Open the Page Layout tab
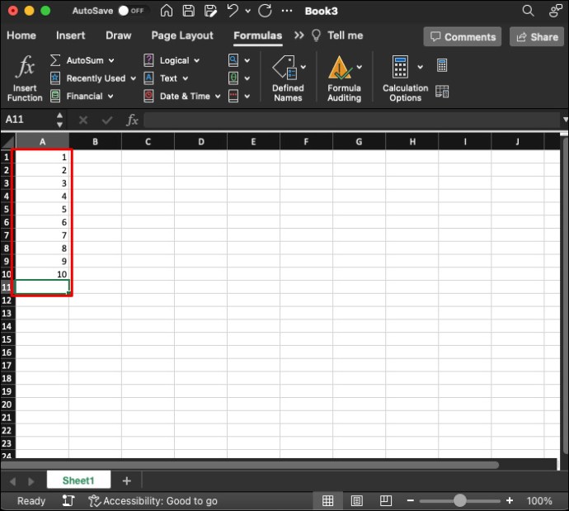This screenshot has height=511, width=569. (182, 35)
